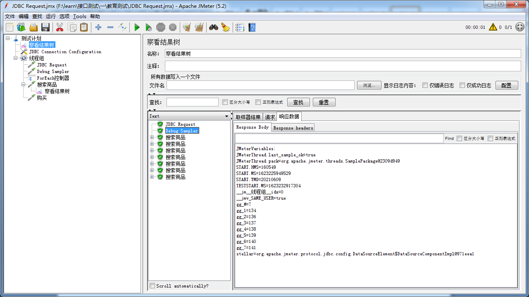Screen dimensions: 529x297
Task: Clear current results with the single broom icon
Action: click(187, 27)
